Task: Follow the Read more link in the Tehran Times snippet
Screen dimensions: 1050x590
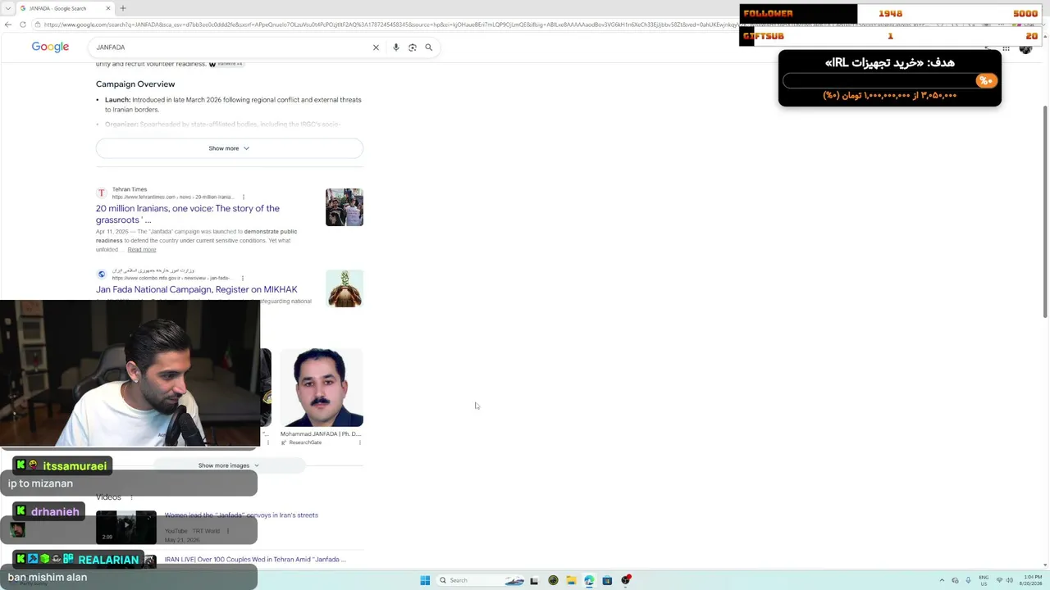Action: (x=142, y=249)
